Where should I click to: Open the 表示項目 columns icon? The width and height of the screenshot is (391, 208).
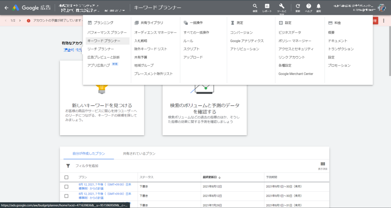(x=323, y=164)
